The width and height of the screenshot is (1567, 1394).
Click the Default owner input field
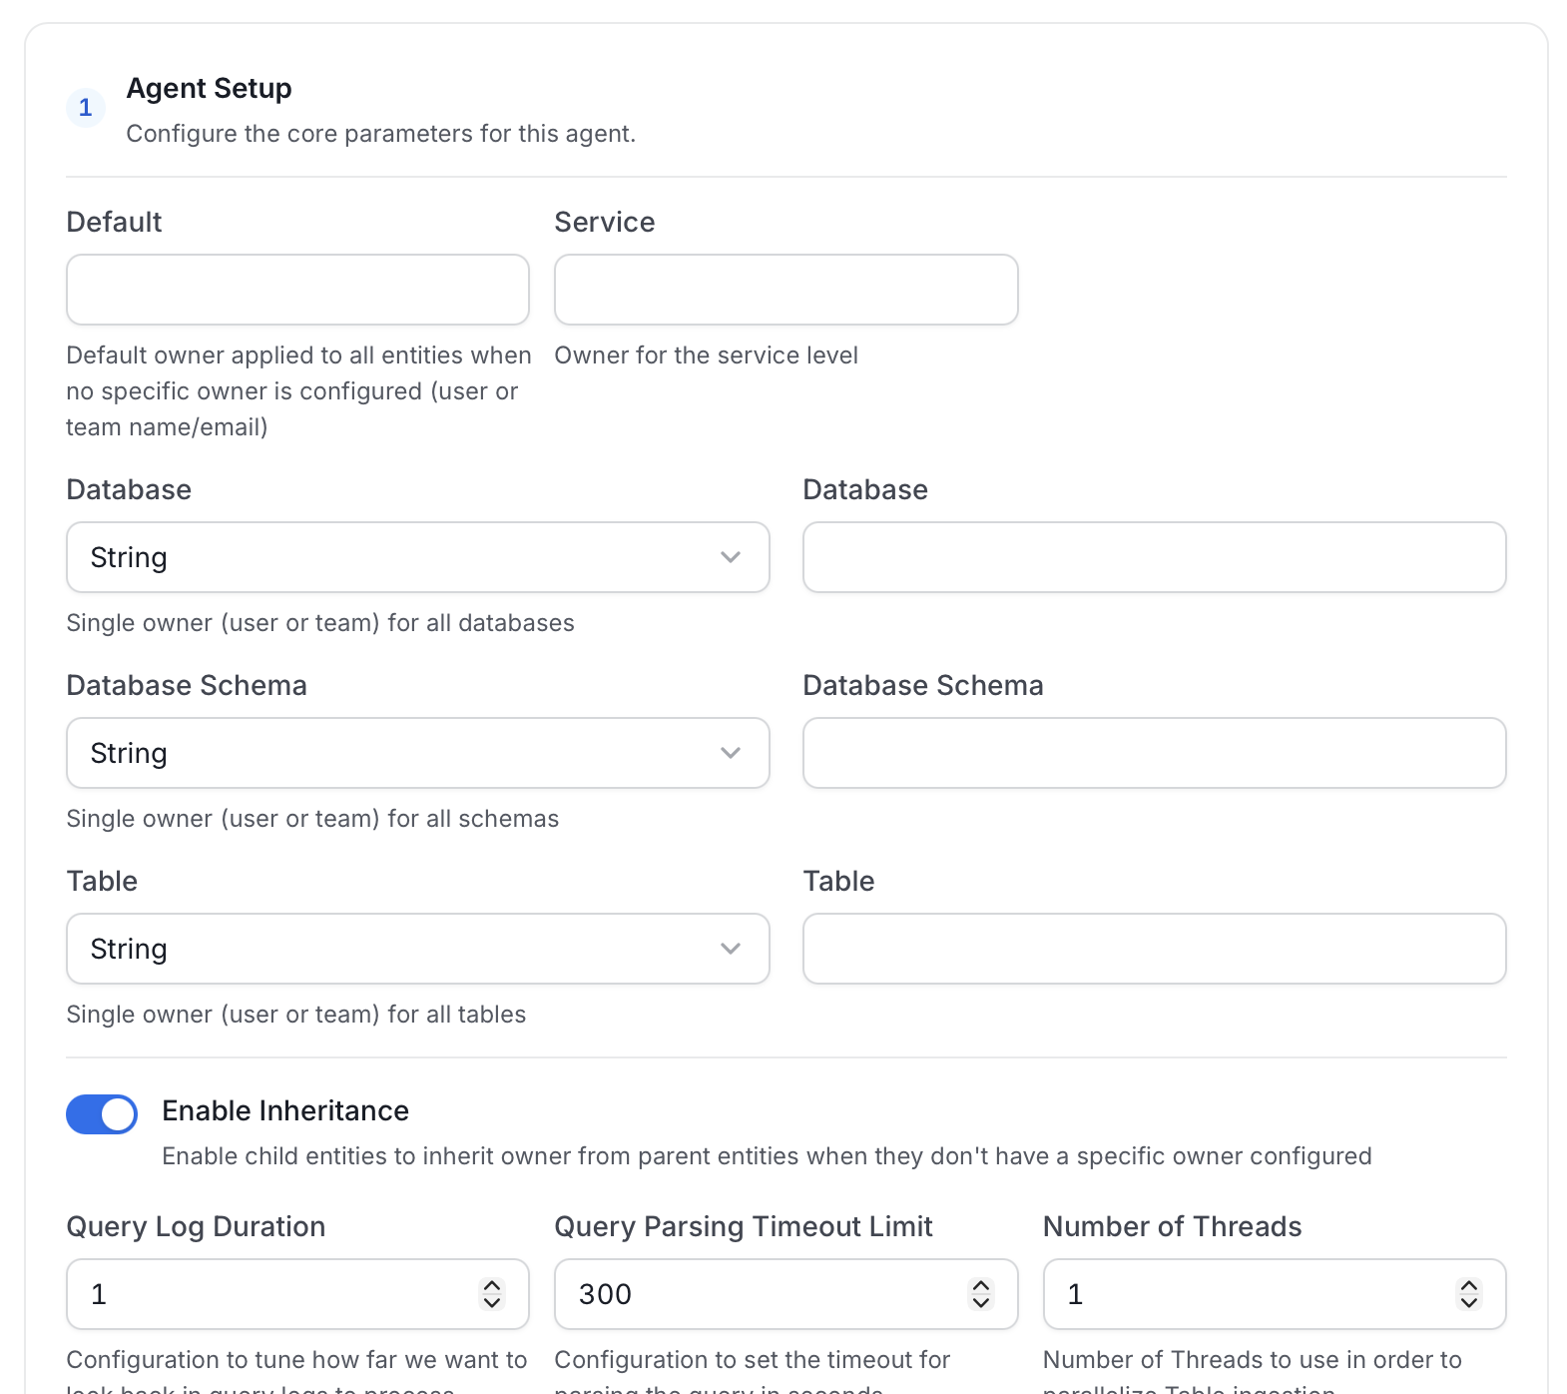297,290
